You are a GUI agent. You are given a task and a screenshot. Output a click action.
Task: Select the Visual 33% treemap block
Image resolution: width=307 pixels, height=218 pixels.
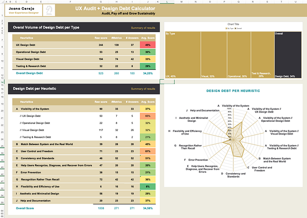tap(214, 55)
